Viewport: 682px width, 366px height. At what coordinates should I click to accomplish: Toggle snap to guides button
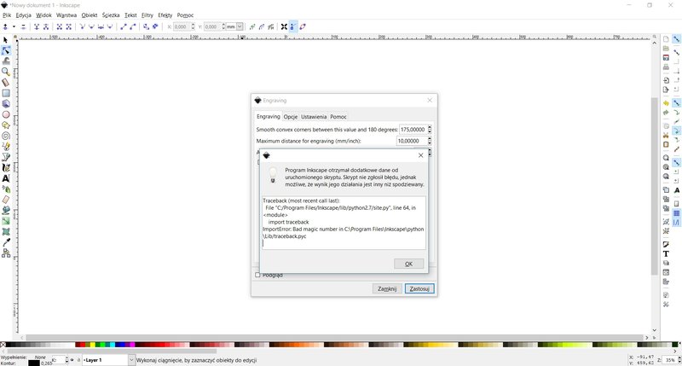(676, 223)
